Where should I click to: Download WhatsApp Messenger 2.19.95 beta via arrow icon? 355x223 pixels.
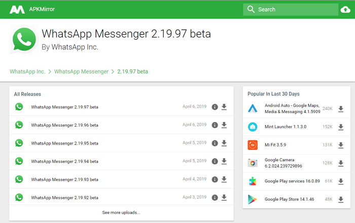(x=224, y=143)
